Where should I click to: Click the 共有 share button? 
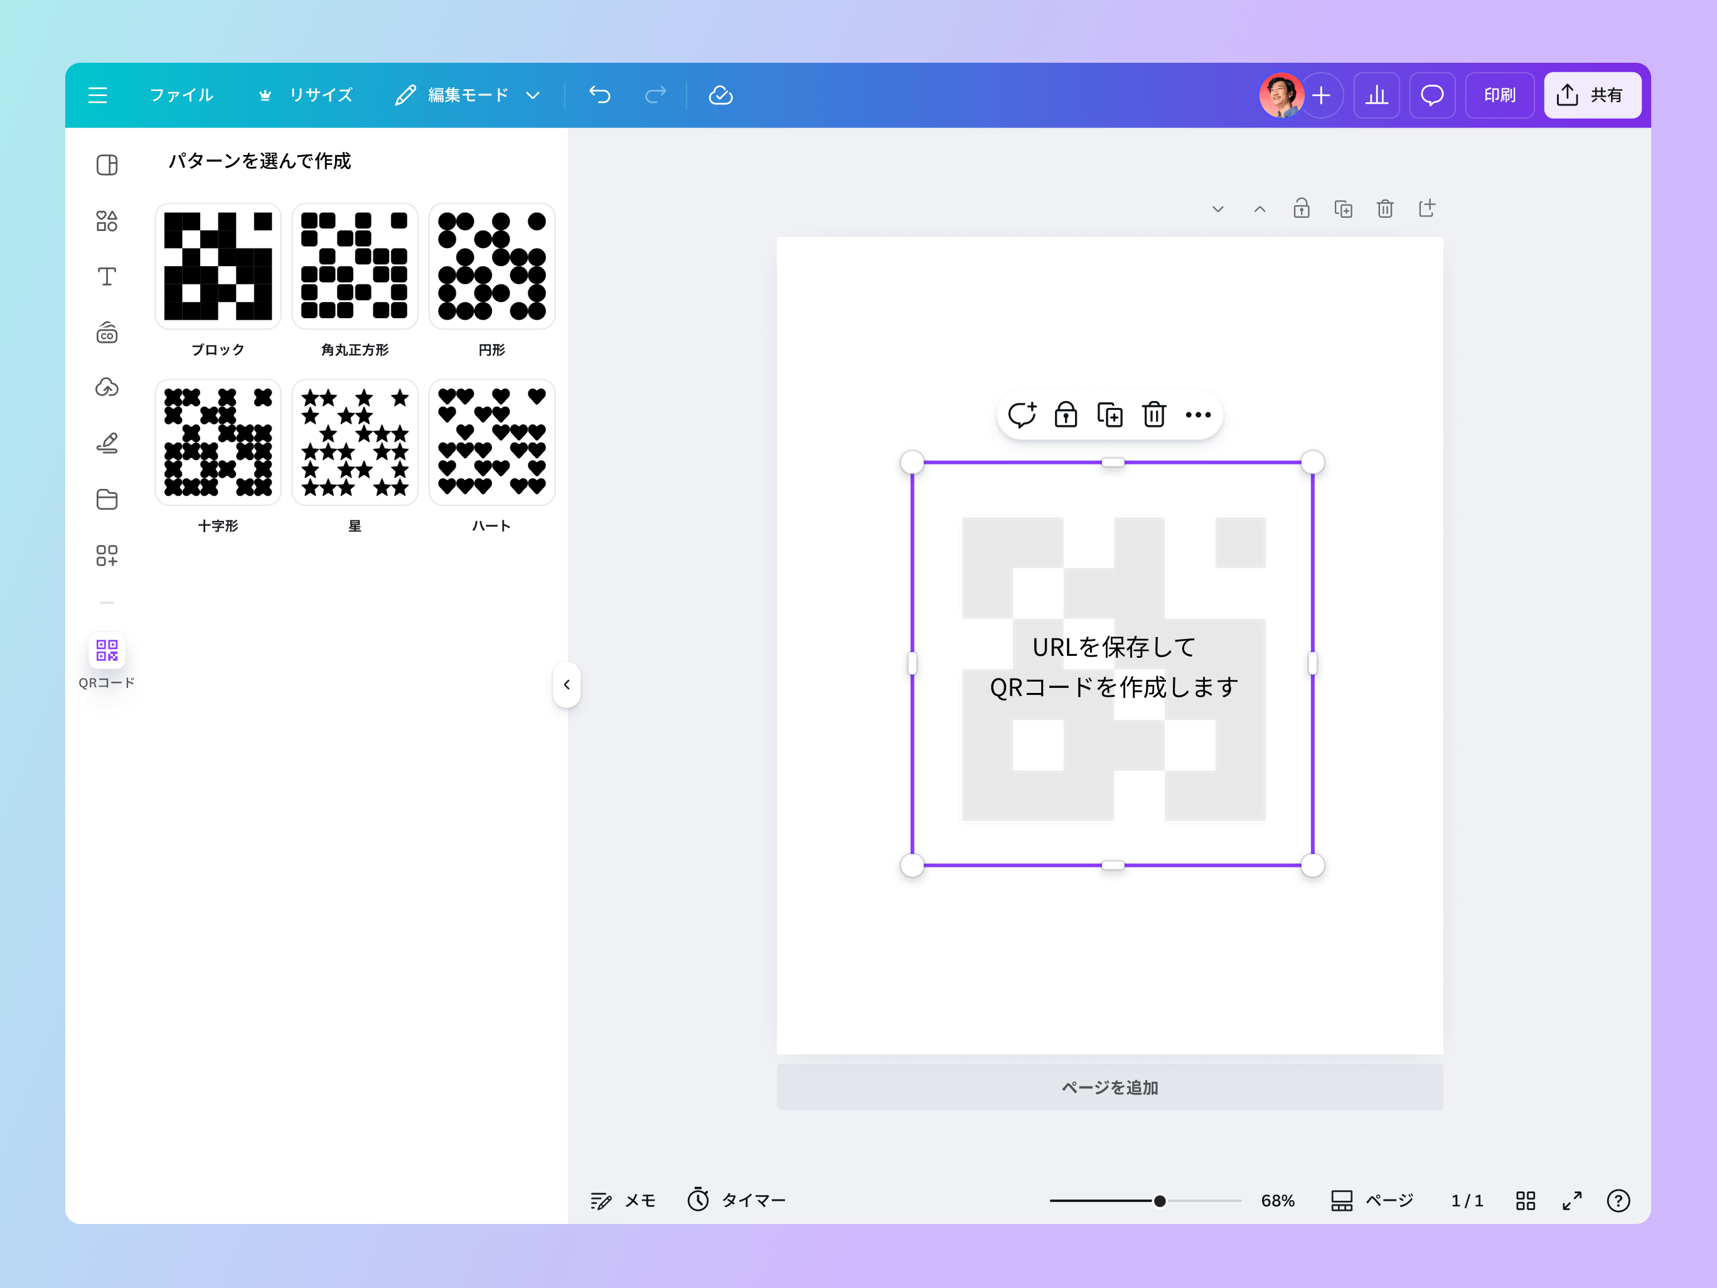pos(1592,95)
